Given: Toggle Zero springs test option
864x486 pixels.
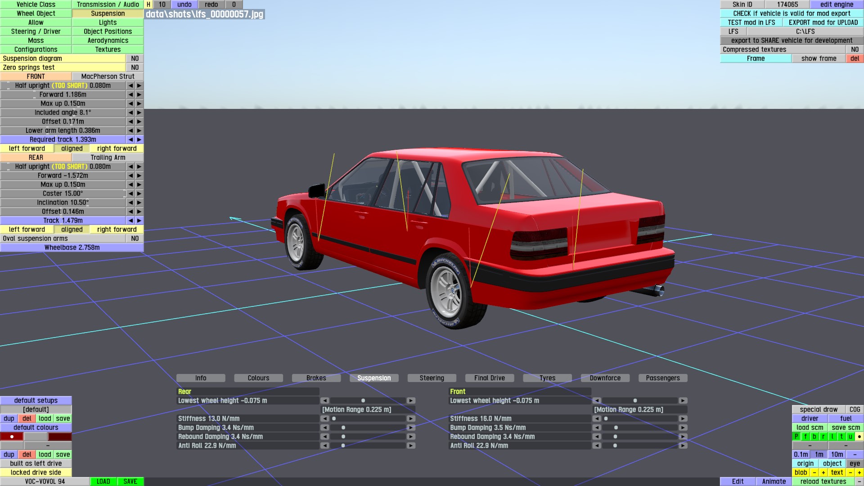Looking at the screenshot, I should (x=135, y=67).
